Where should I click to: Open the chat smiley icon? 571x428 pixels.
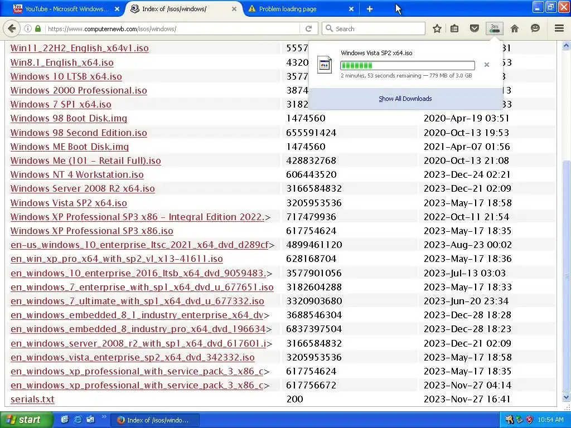[x=535, y=28]
